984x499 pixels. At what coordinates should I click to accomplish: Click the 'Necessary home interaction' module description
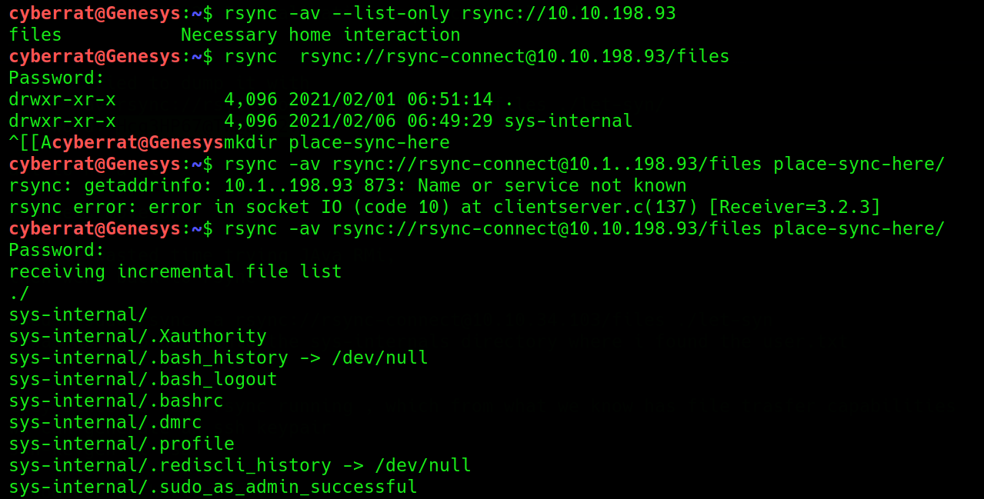click(320, 35)
